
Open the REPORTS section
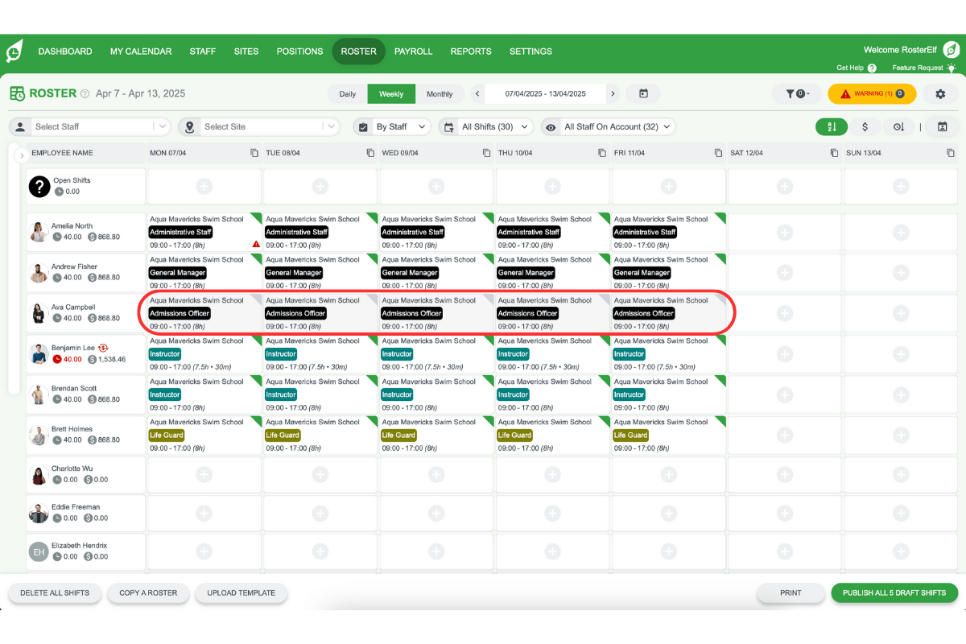point(471,51)
